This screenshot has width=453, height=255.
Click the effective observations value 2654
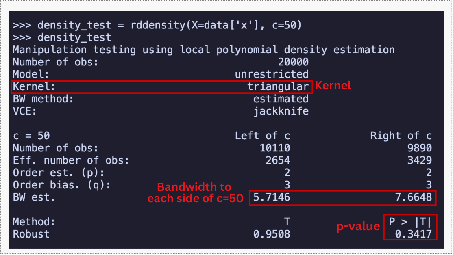point(278,160)
